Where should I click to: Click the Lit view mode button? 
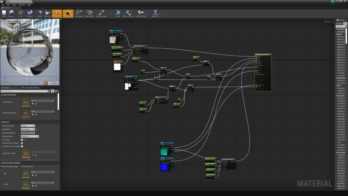coord(21,21)
